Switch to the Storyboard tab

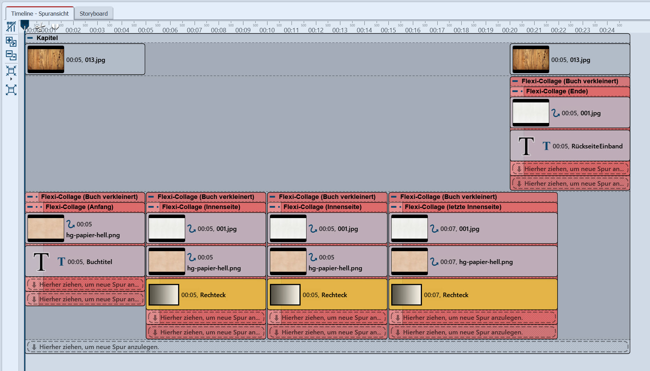(93, 14)
